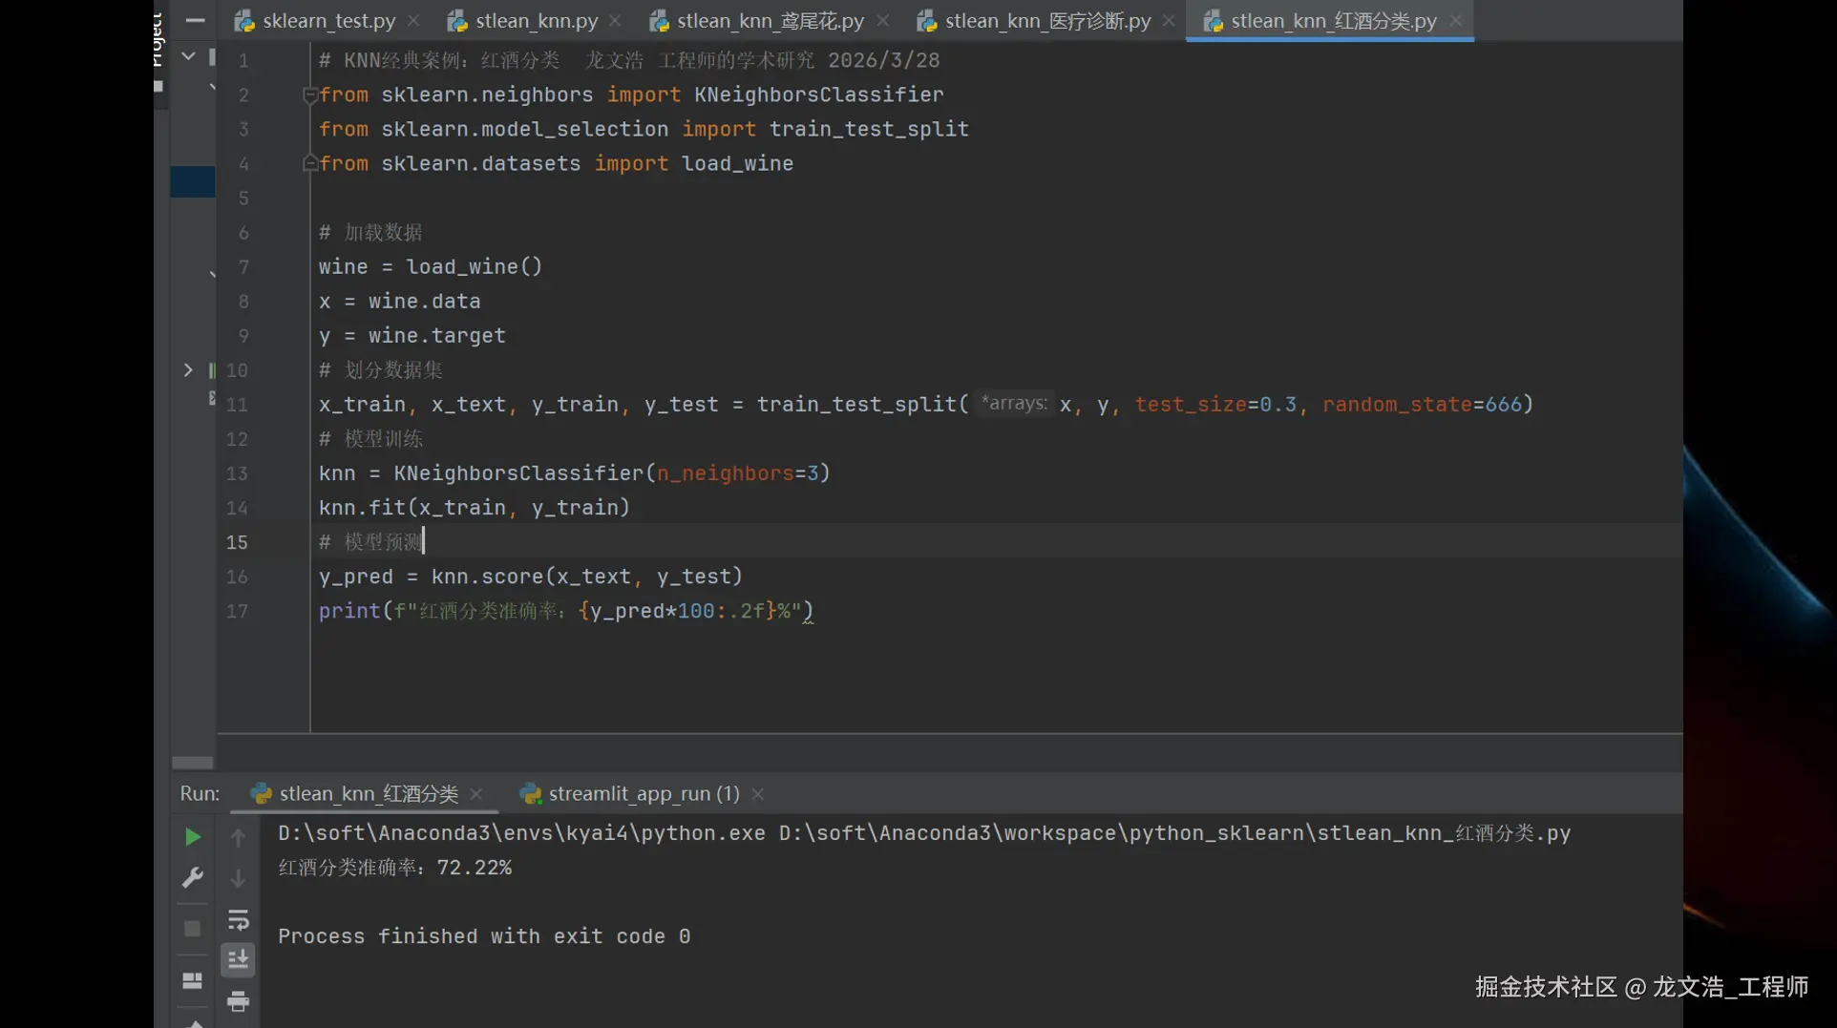This screenshot has width=1837, height=1028.
Task: Toggle scroll to end of console output
Action: tap(238, 959)
